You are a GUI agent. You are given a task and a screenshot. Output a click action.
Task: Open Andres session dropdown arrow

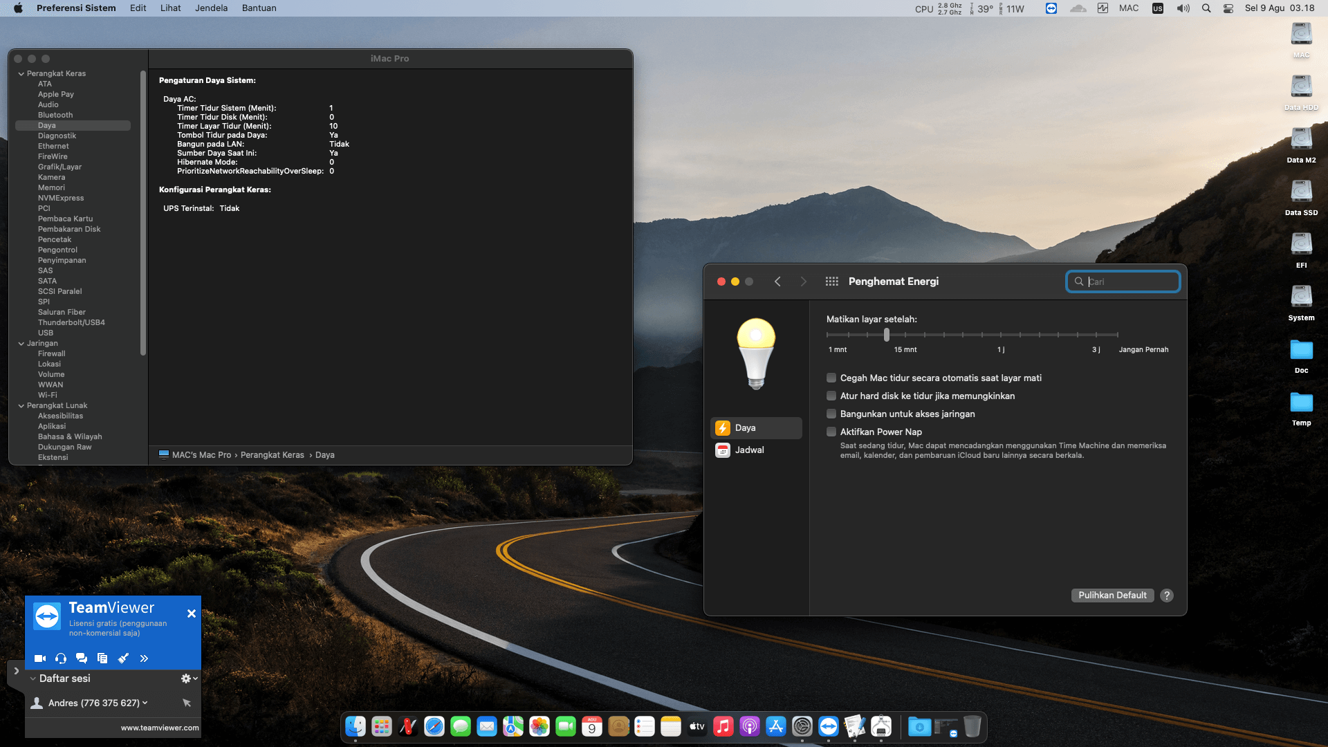coord(145,703)
